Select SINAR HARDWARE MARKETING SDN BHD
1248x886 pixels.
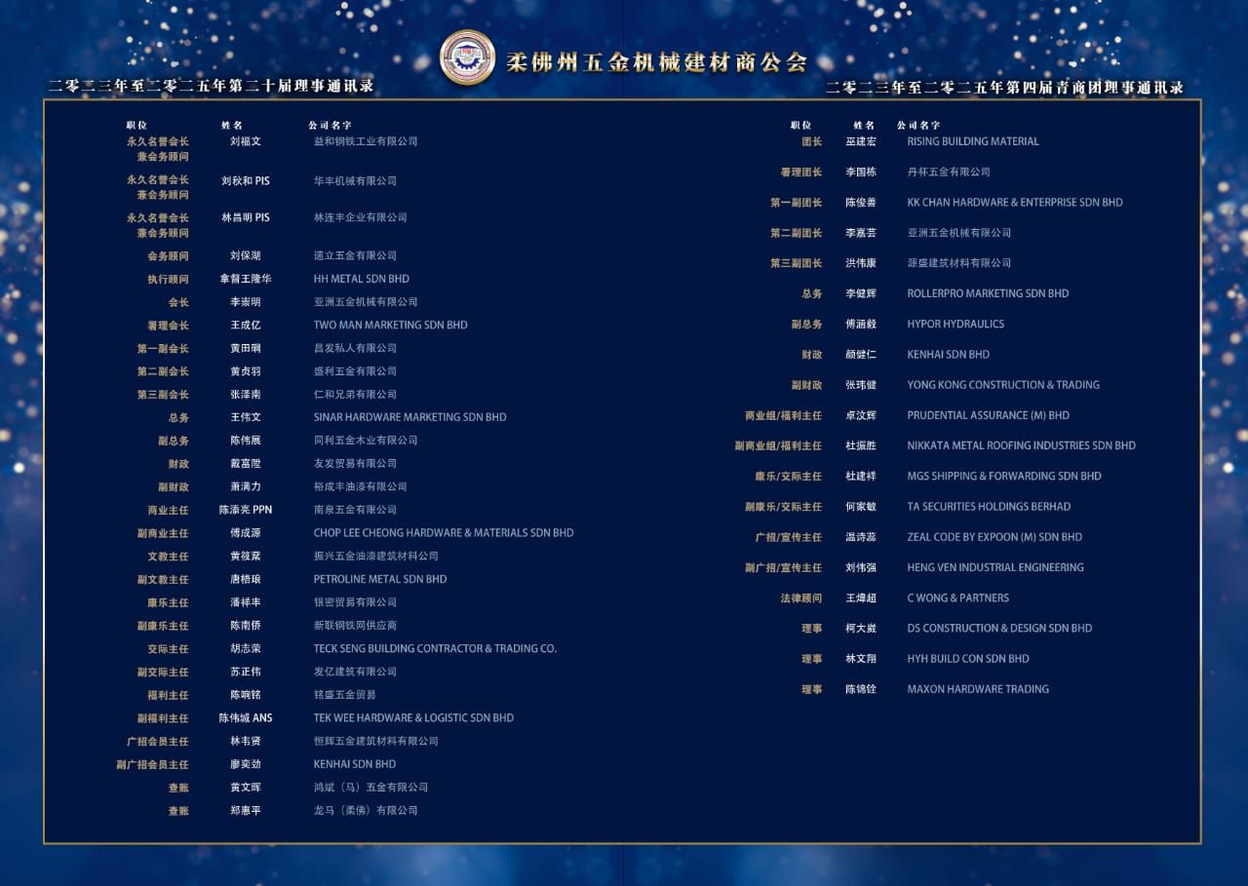(409, 417)
